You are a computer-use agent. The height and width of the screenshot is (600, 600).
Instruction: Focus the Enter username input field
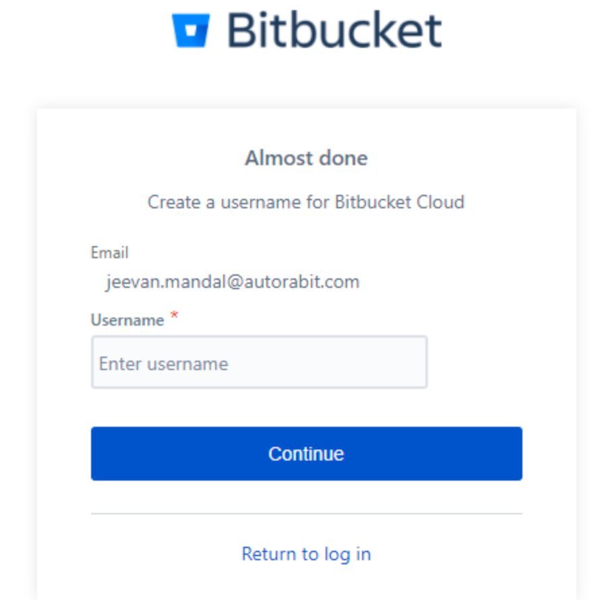(259, 363)
